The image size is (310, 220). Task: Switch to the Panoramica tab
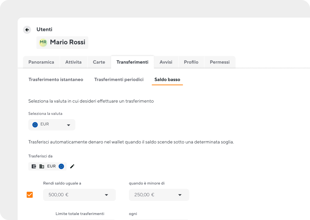(41, 62)
